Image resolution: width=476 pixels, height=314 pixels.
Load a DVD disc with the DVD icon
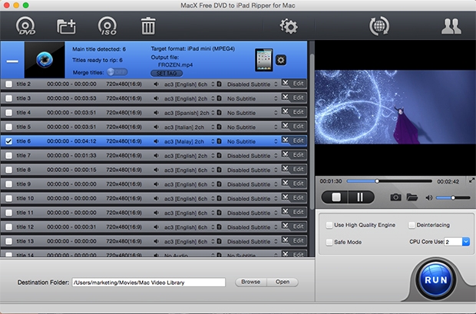pos(26,26)
